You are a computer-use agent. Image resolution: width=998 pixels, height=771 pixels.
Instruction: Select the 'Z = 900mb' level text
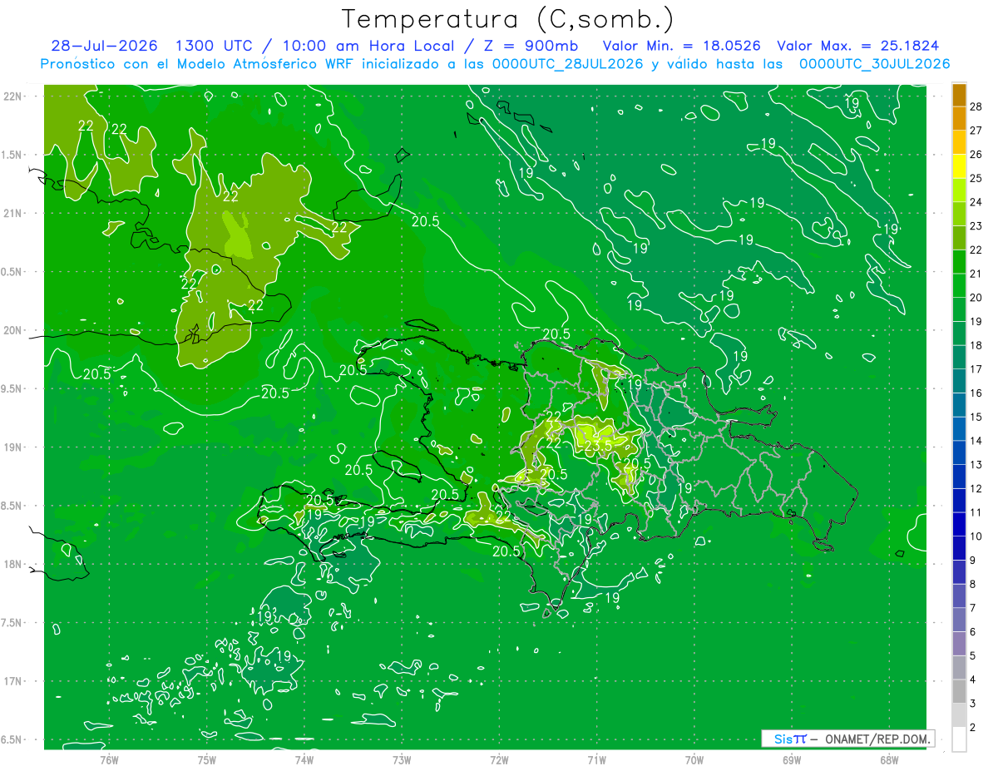(529, 46)
